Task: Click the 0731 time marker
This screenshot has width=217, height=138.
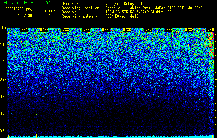Action: (x=23, y=30)
